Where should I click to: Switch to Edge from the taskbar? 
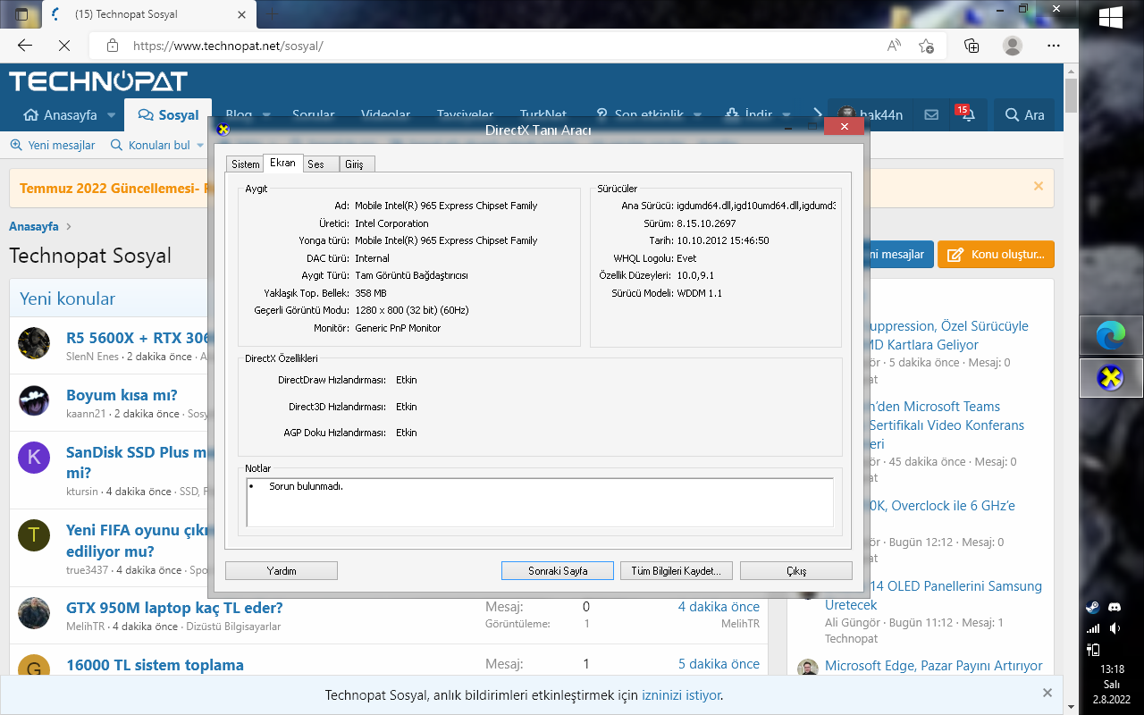coord(1111,336)
